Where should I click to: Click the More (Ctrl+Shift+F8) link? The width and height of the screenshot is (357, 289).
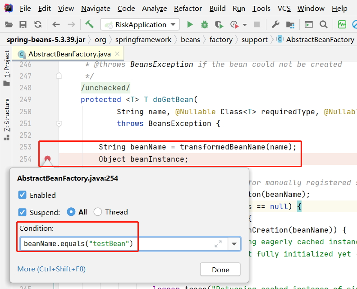point(51,269)
